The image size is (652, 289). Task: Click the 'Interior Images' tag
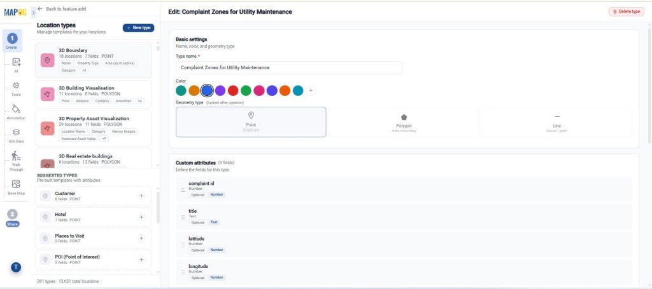(124, 131)
